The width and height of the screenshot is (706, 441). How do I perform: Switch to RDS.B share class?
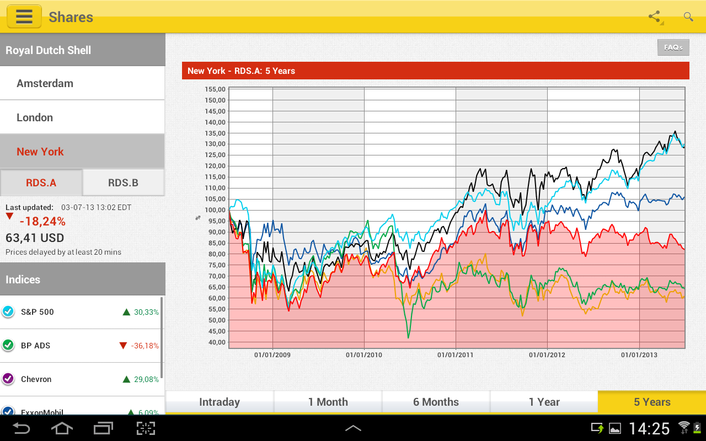coord(124,182)
